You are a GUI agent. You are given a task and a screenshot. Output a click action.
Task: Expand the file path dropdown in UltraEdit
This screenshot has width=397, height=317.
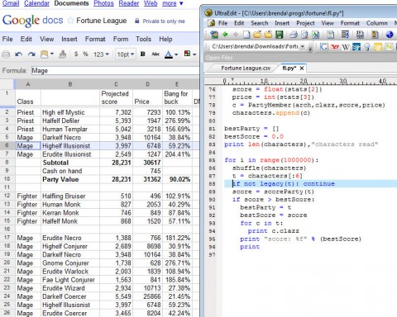[303, 46]
